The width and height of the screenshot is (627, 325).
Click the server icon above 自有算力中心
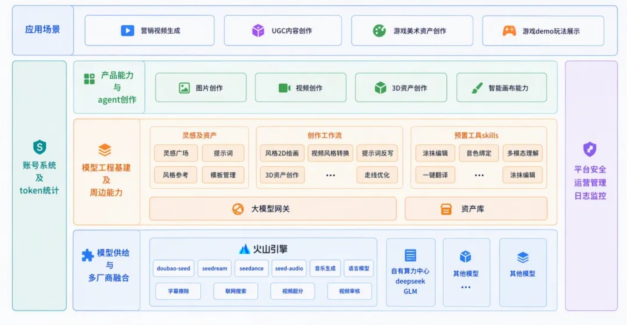(x=410, y=255)
